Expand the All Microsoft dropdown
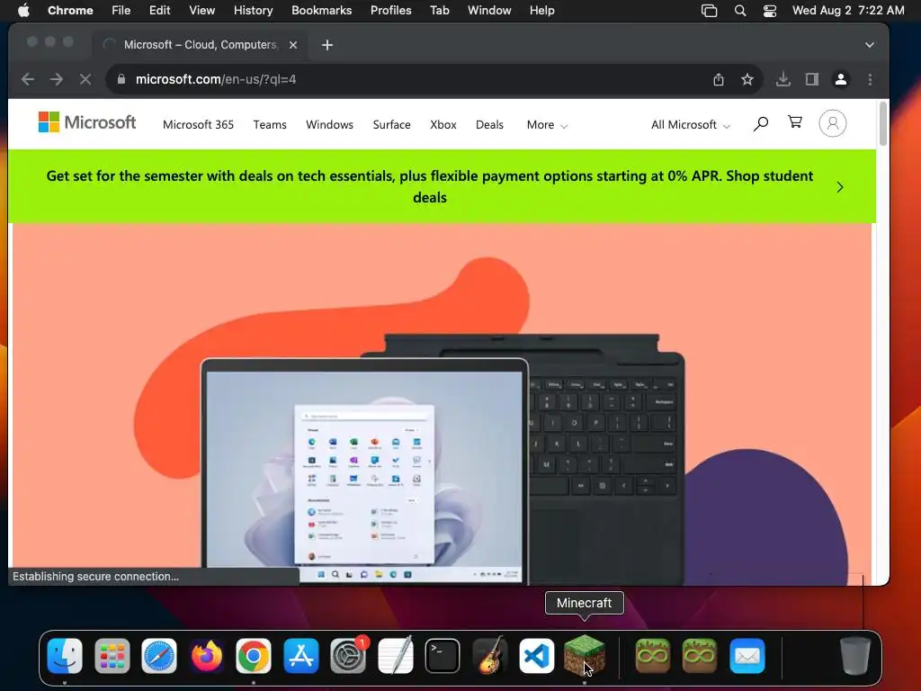Viewport: 921px width, 691px height. point(690,124)
